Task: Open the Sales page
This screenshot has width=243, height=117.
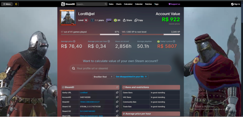Action: click(x=111, y=4)
